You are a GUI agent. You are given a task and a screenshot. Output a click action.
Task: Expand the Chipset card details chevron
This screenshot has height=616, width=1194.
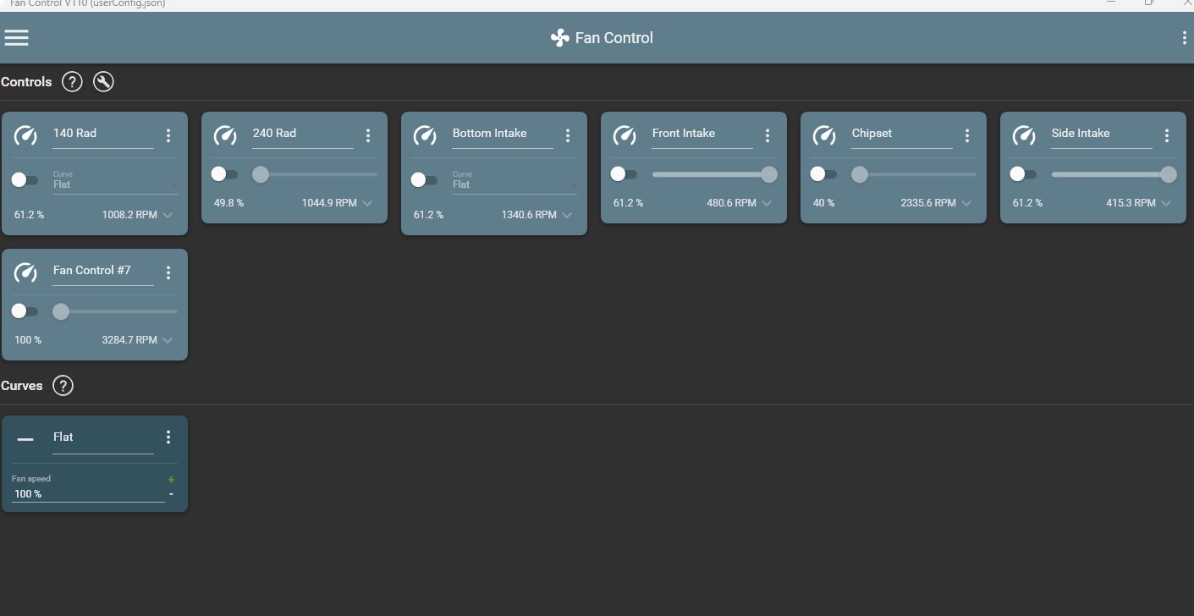click(966, 203)
